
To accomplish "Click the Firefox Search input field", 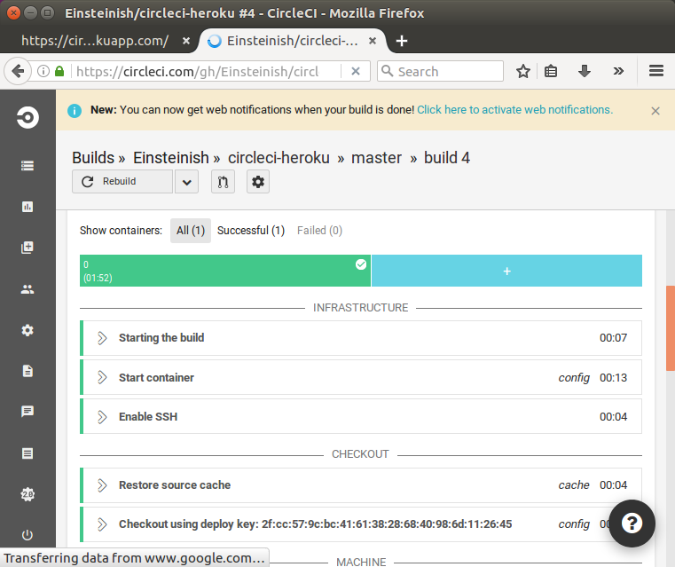I will click(x=440, y=71).
